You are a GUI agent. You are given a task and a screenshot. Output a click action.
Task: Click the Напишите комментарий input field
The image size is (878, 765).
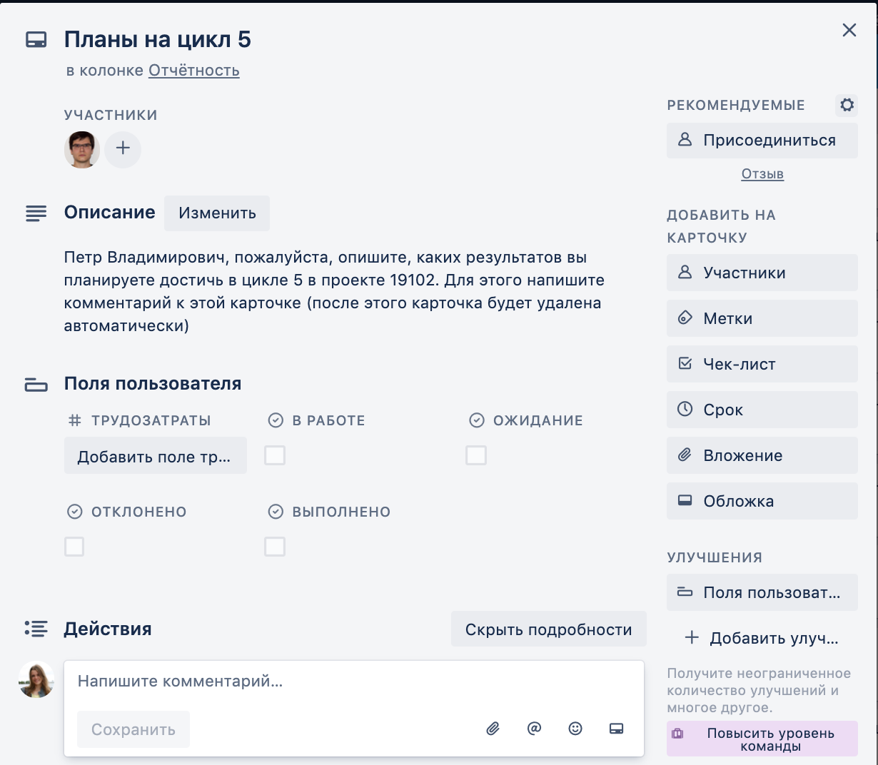coord(353,682)
